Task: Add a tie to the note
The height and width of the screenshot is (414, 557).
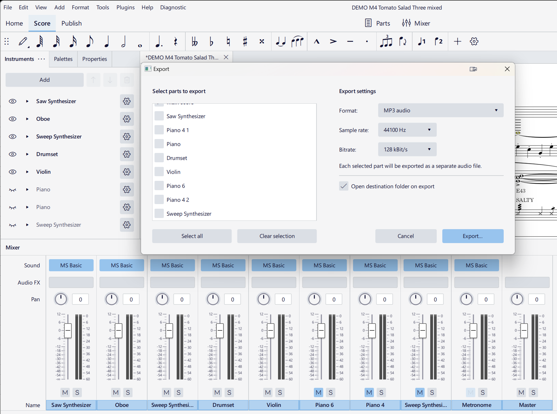Action: point(281,41)
